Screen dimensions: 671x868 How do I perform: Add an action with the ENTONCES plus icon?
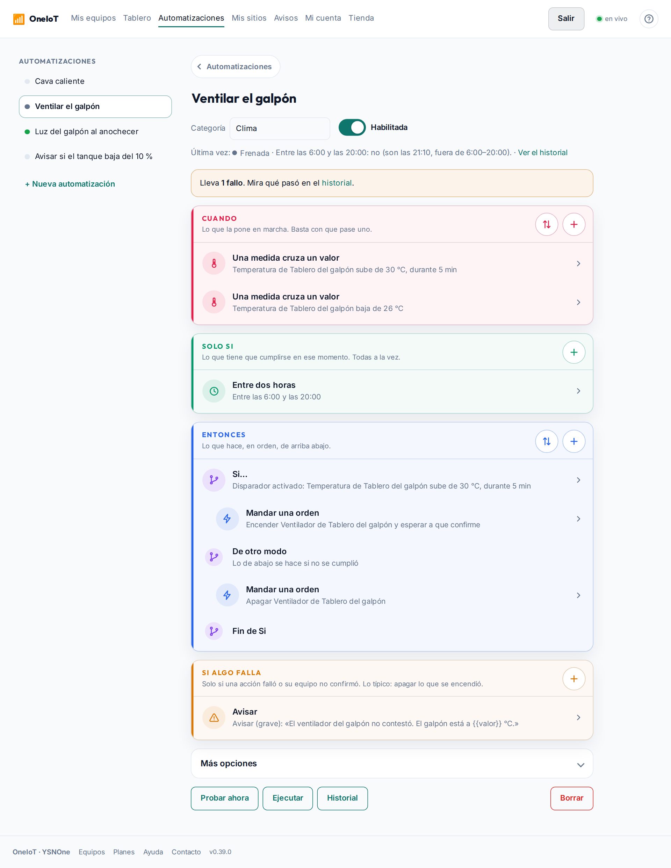[x=573, y=441]
